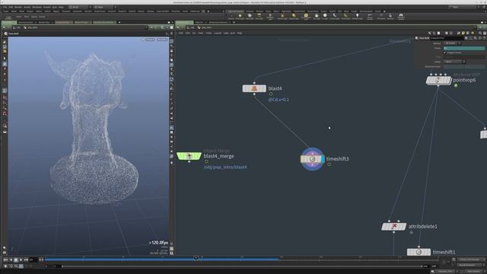Select the timeshift1 node

pyautogui.click(x=419, y=252)
